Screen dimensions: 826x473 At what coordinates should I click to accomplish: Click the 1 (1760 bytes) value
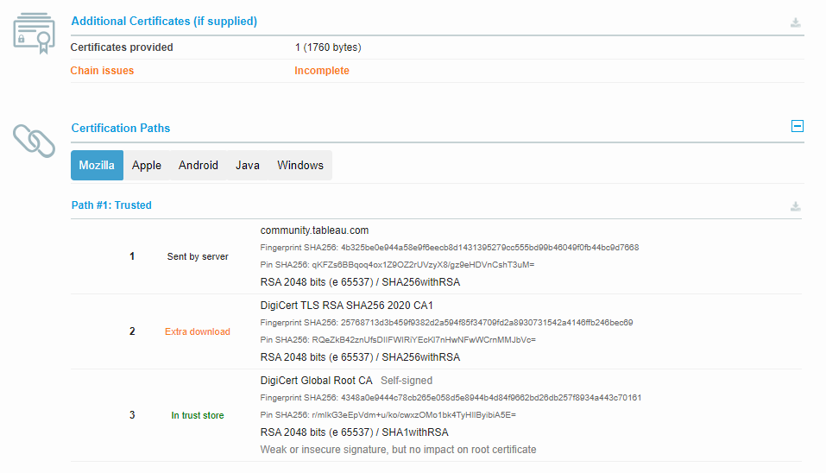[328, 47]
